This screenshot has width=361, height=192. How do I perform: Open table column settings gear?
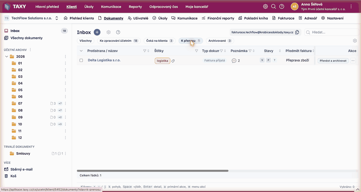(355, 41)
